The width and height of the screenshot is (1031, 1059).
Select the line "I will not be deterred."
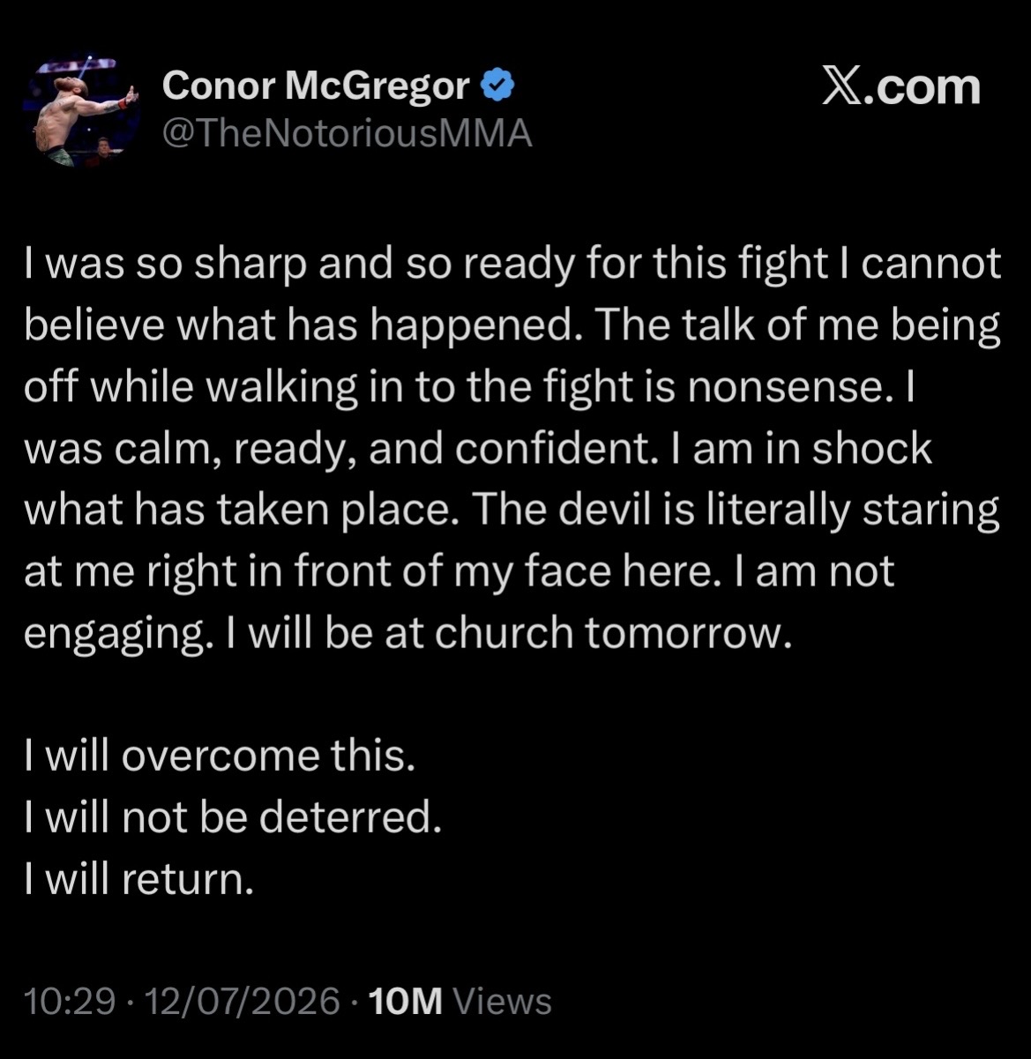233,817
